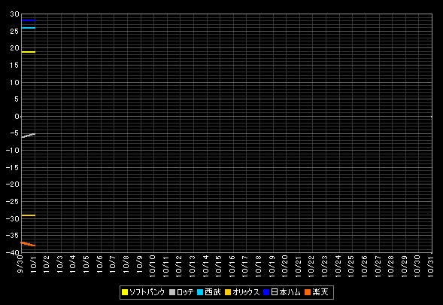This screenshot has height=305, width=443.
Task: Select the オリックス legend label
Action: pyautogui.click(x=246, y=292)
